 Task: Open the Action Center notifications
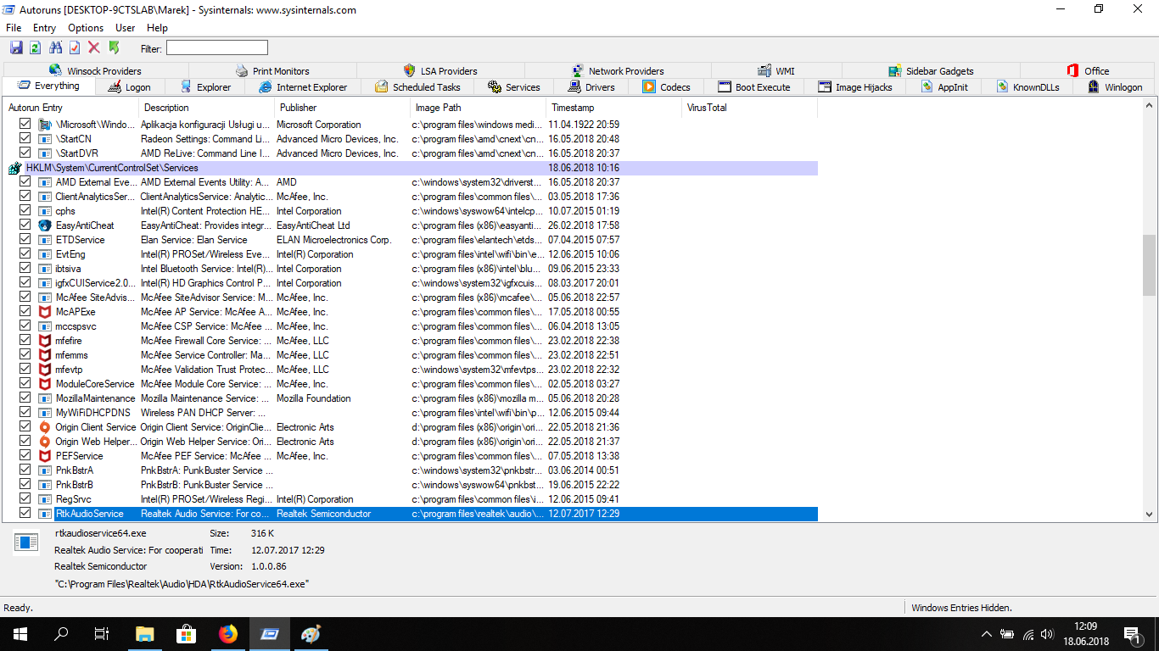1132,634
